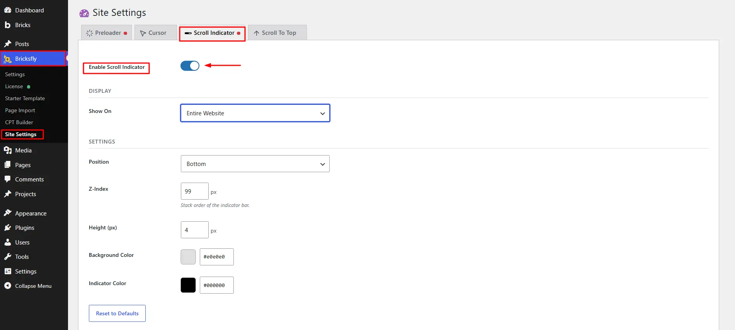This screenshot has height=330, width=735.
Task: Click the Projects pin icon
Action: pyautogui.click(x=8, y=194)
